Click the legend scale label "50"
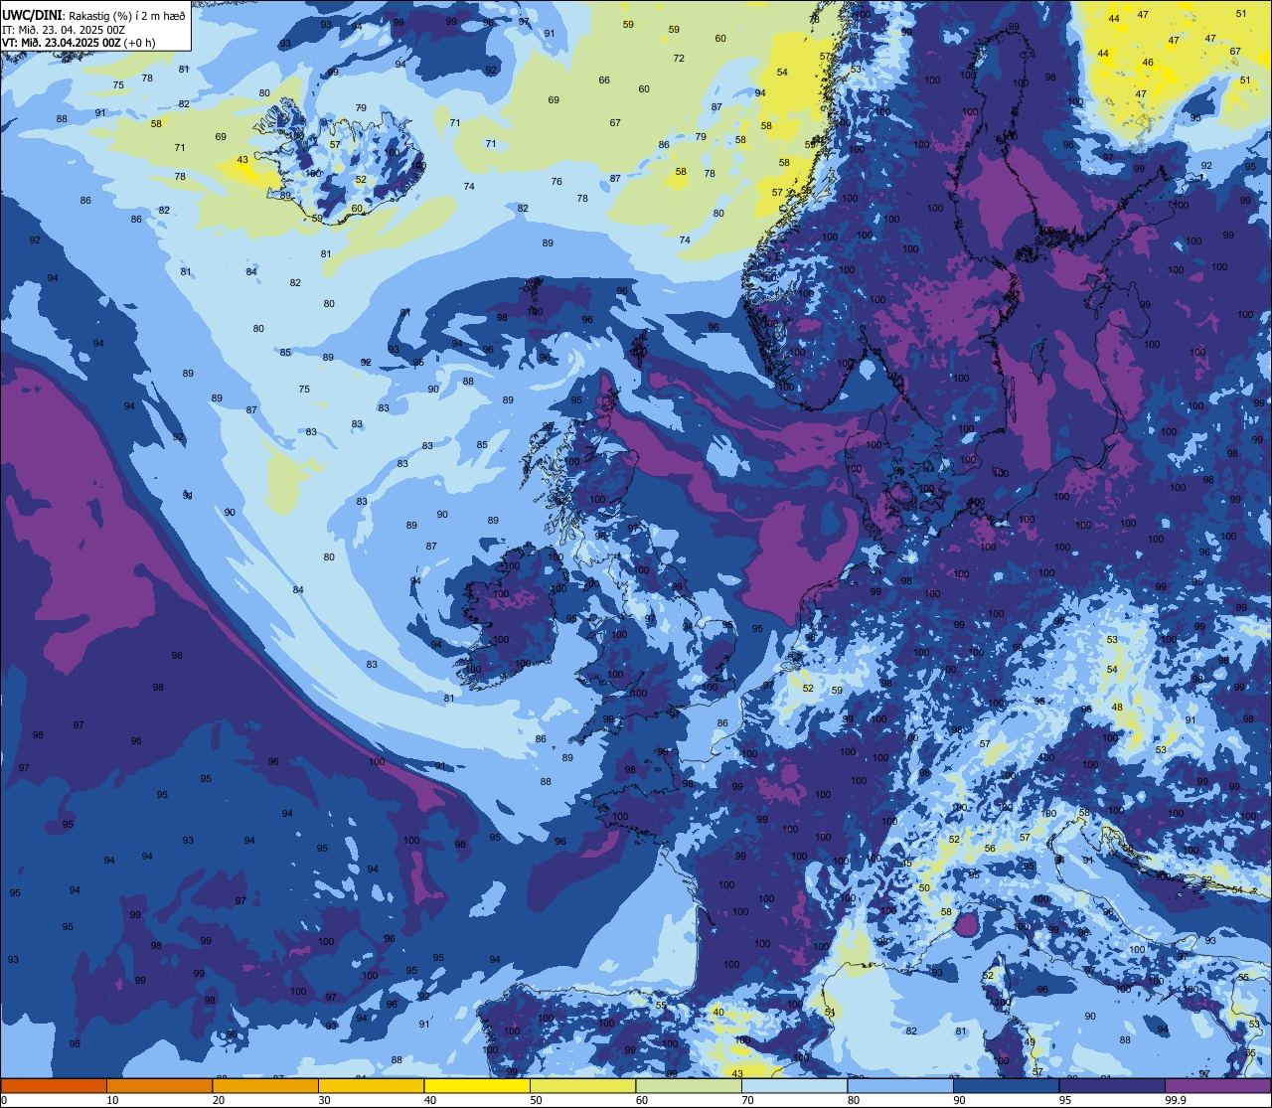 (536, 1100)
